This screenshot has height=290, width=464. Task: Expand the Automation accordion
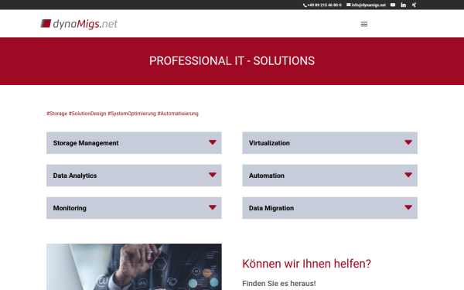click(330, 176)
